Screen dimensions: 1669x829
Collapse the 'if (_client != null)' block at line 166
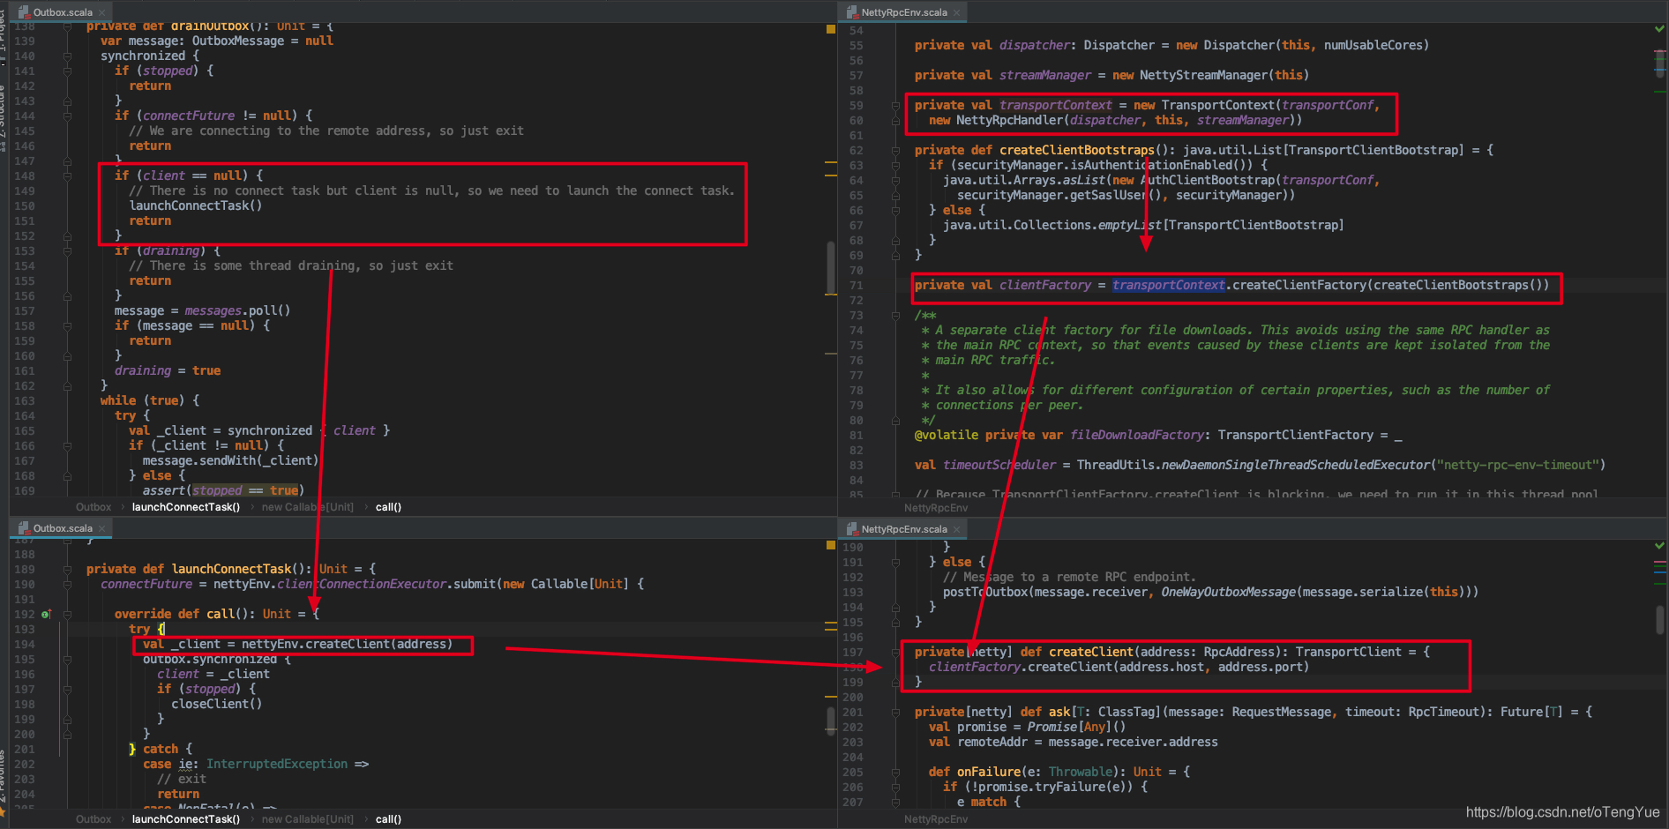tap(67, 445)
